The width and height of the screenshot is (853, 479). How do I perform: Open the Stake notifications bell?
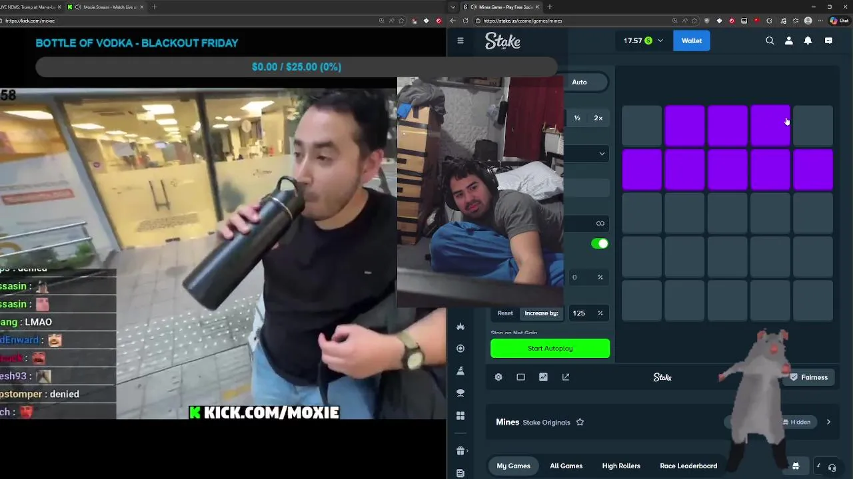click(x=808, y=41)
